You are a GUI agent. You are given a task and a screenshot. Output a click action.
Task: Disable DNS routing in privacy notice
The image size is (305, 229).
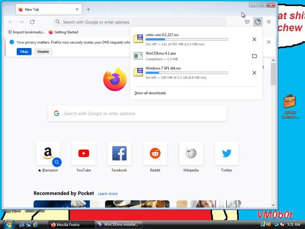pyautogui.click(x=43, y=52)
